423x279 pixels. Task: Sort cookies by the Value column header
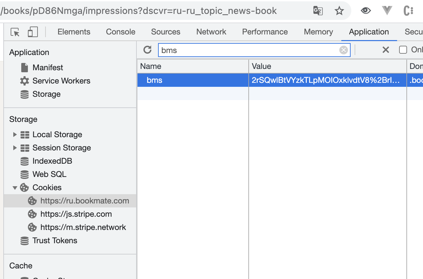coord(327,66)
